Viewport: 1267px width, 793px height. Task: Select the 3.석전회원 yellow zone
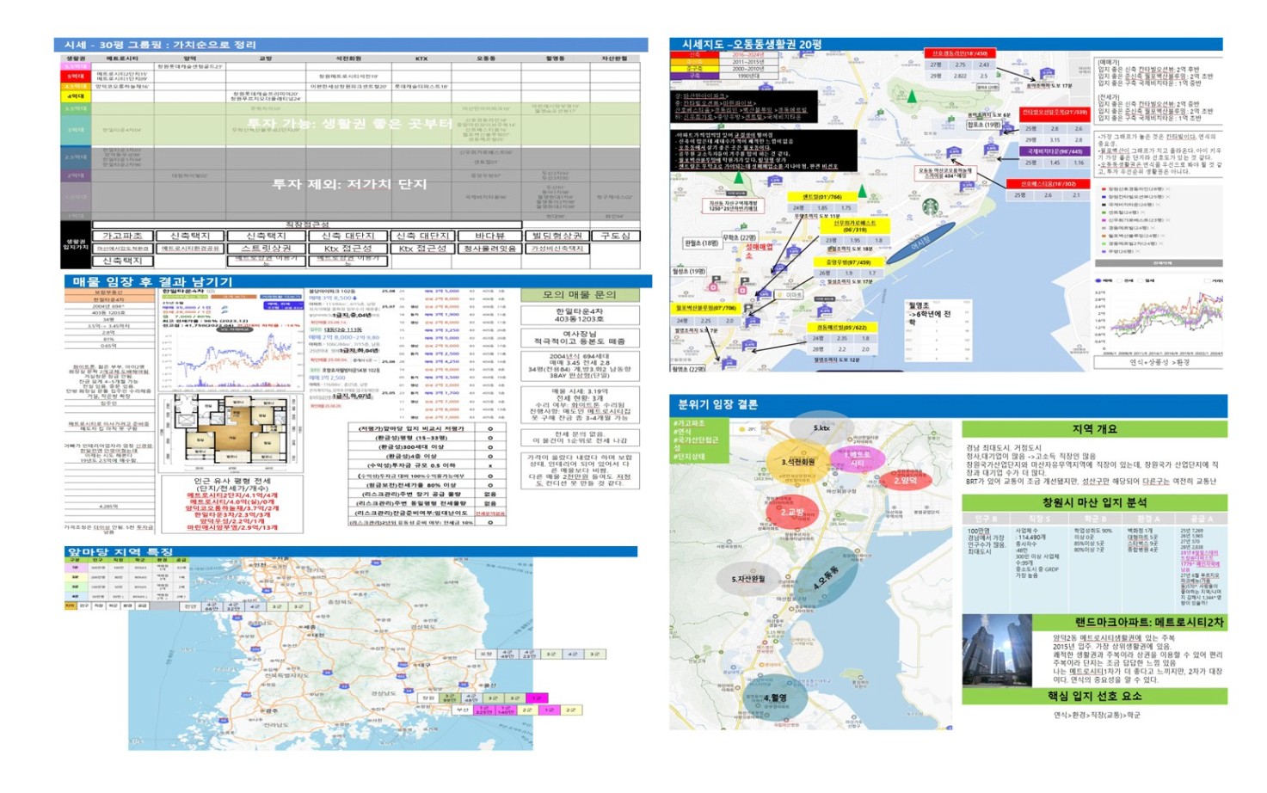(797, 461)
